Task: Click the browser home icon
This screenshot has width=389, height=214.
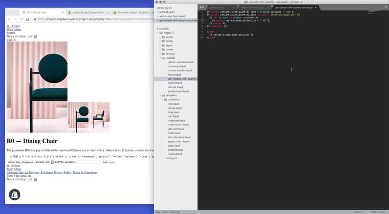Action: 27,19
